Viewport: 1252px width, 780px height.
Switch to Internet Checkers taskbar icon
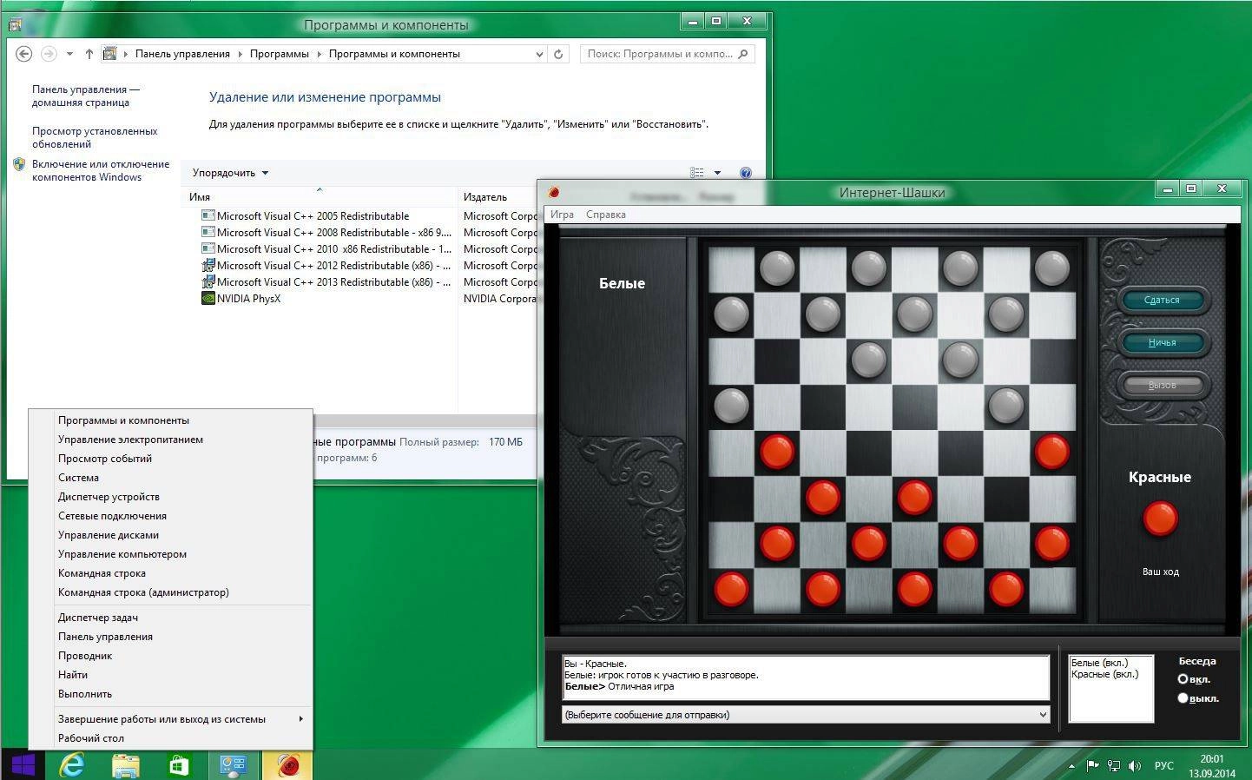coord(287,765)
